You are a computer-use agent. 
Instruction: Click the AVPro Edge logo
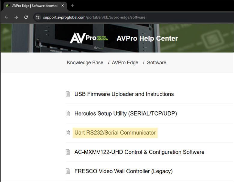click(x=89, y=38)
